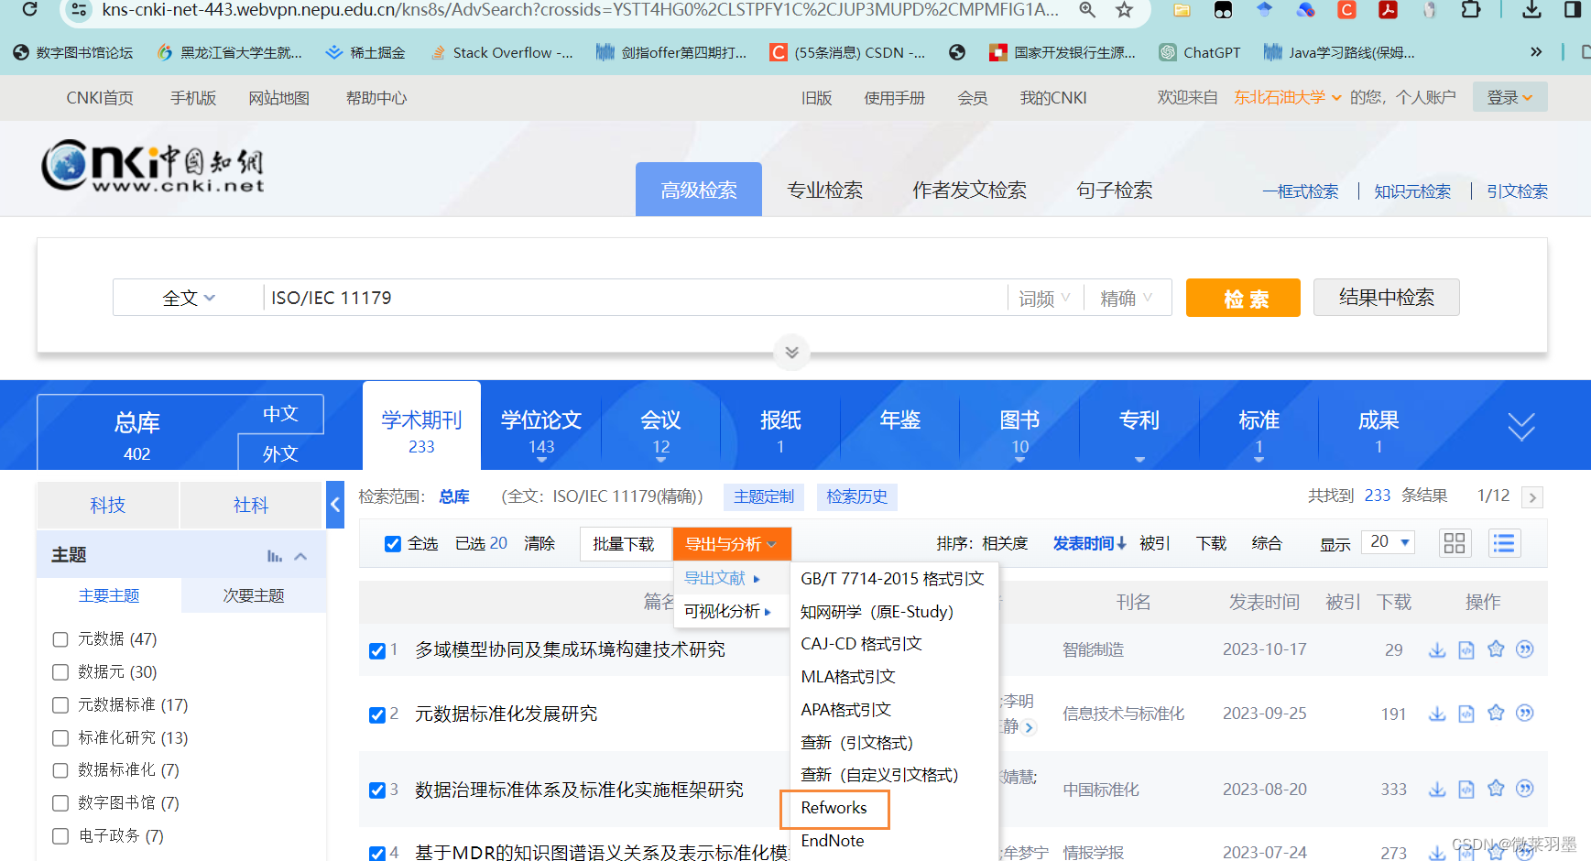The width and height of the screenshot is (1591, 861).
Task: Cite 元数据标准化发展研究 using the quote icon
Action: coord(1525,714)
